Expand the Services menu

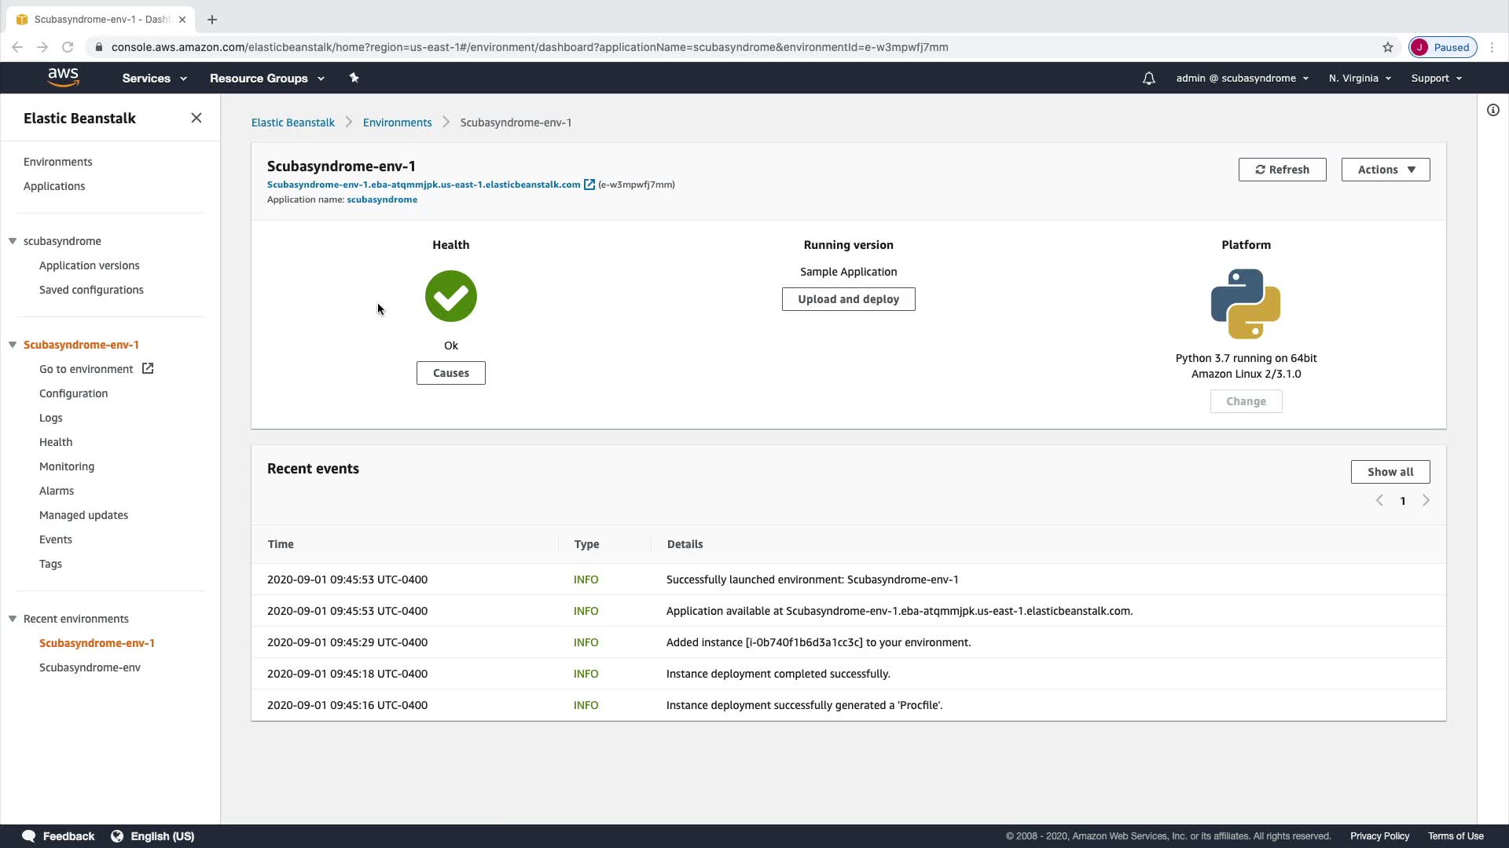[x=154, y=79]
